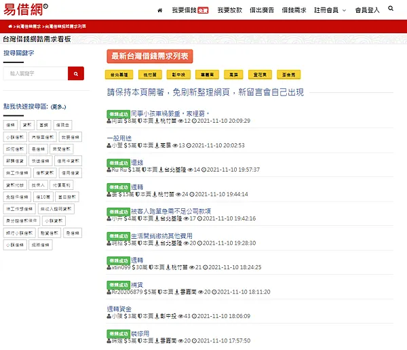
Task: Open the 週轉 post by xtin099
Action: (x=137, y=260)
